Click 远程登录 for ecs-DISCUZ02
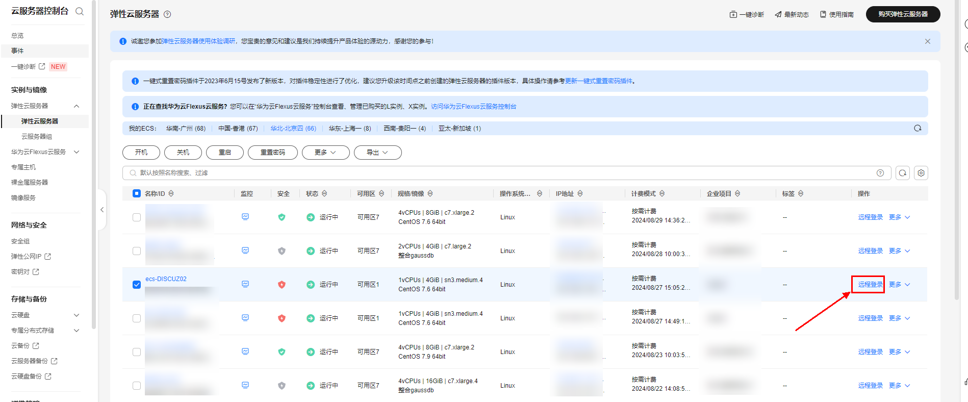Viewport: 968px width, 402px height. coord(870,285)
